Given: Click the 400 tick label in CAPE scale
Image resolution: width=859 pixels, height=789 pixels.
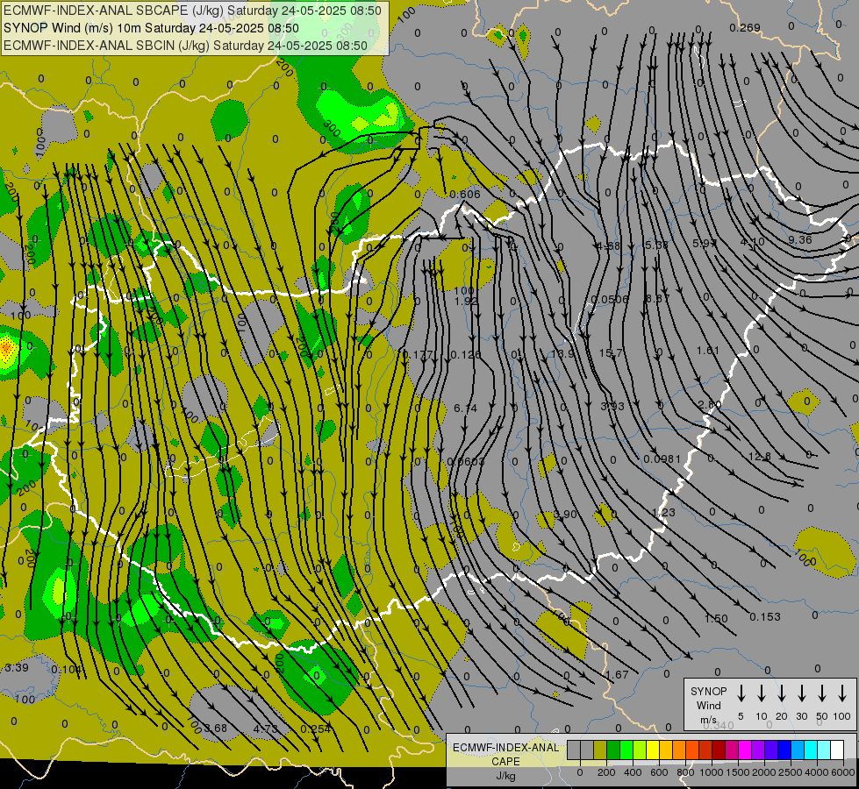Looking at the screenshot, I should pos(633,772).
